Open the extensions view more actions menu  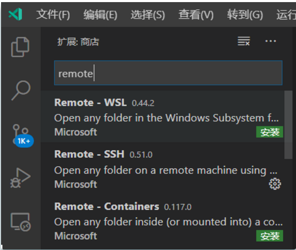pyautogui.click(x=271, y=41)
